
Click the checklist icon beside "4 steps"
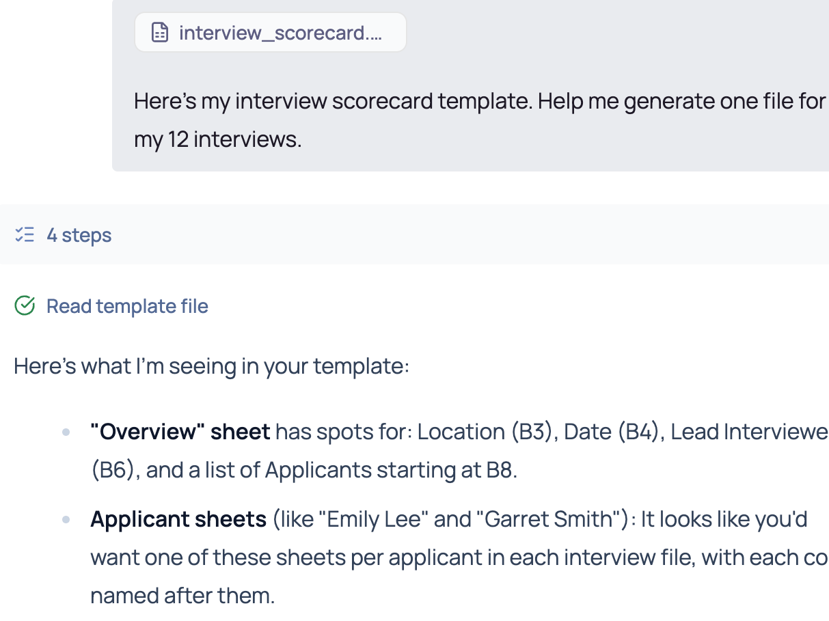point(25,235)
